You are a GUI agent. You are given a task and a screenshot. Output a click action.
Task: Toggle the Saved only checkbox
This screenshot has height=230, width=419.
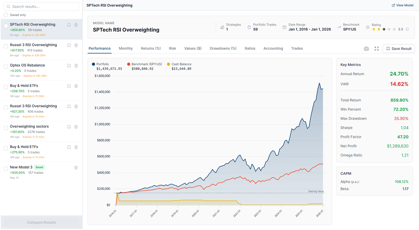6,15
